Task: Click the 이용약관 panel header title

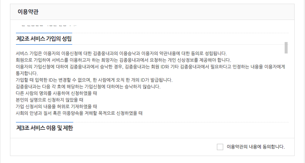Action: click(x=28, y=12)
